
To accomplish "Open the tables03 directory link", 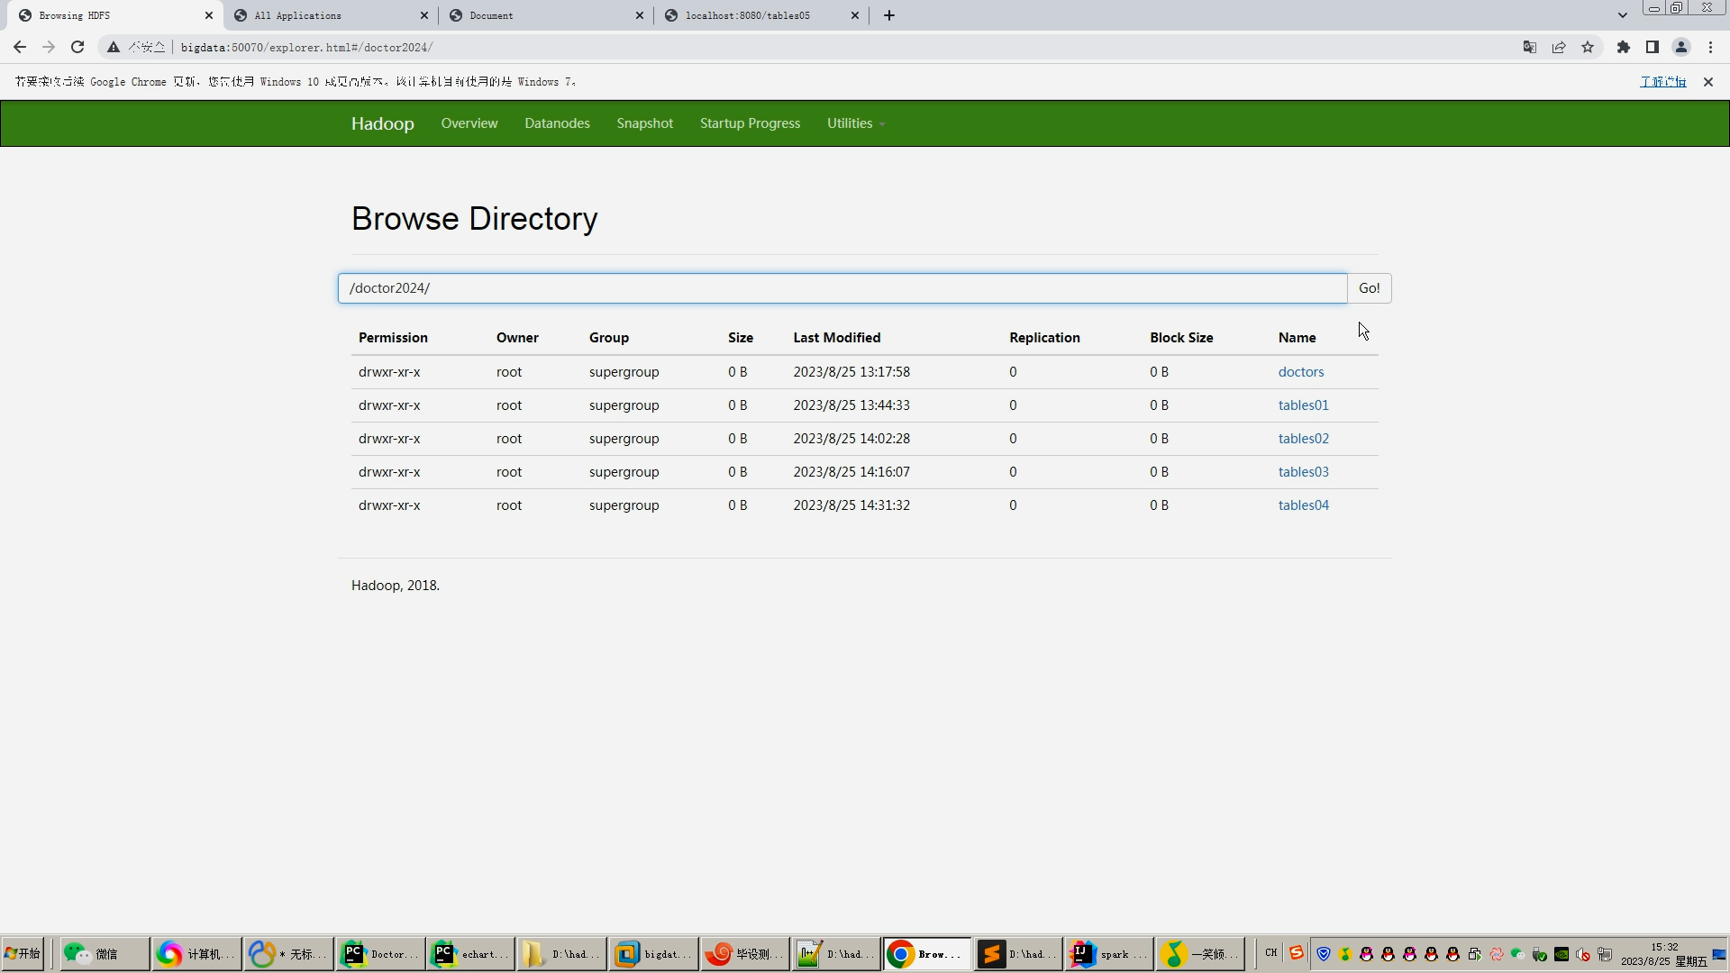I will tap(1303, 472).
